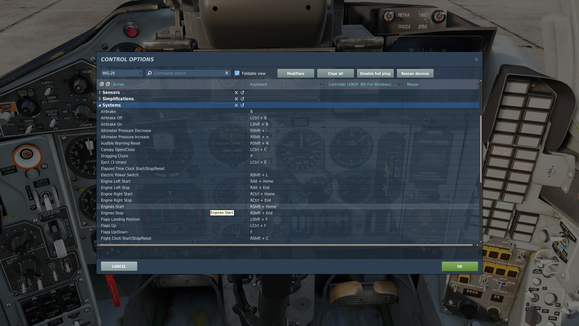This screenshot has height=326, width=579.
Task: Select Engine Right Start row
Action: (288, 194)
